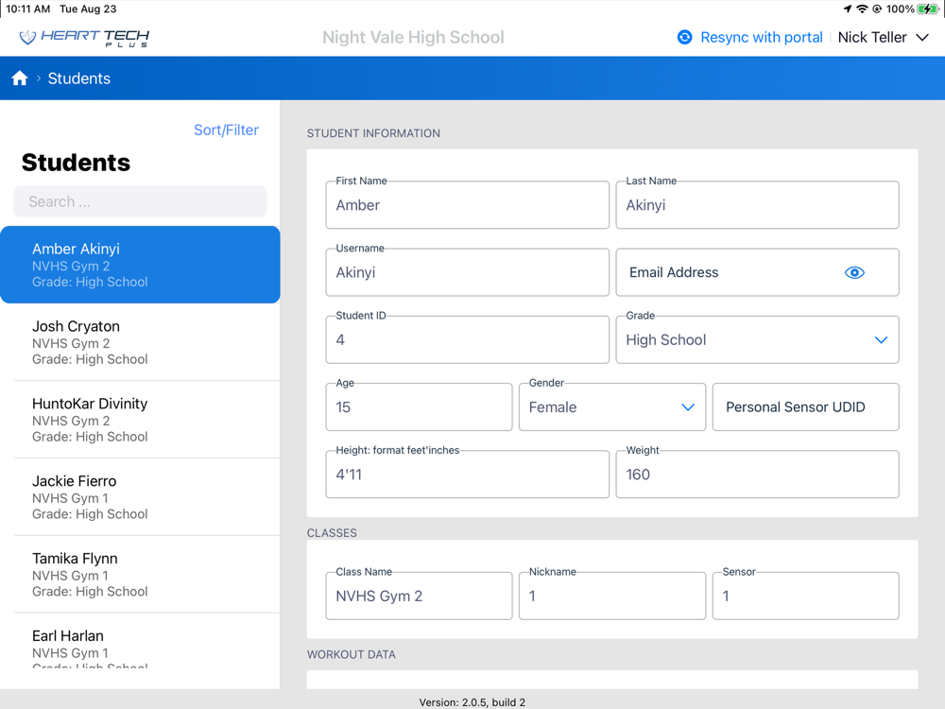945x709 pixels.
Task: Click the Email Address field
Action: tap(757, 272)
